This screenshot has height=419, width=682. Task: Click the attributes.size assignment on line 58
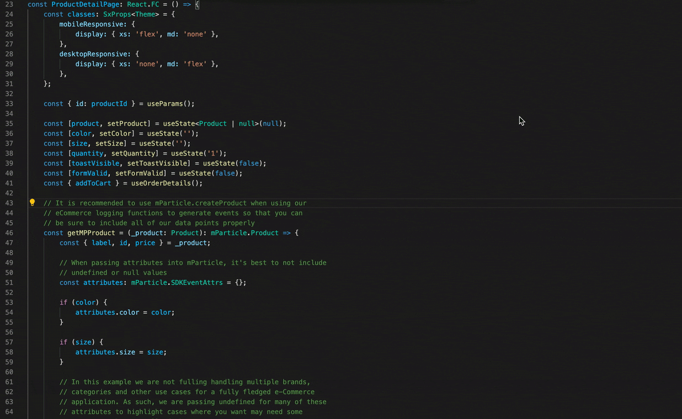tap(121, 352)
